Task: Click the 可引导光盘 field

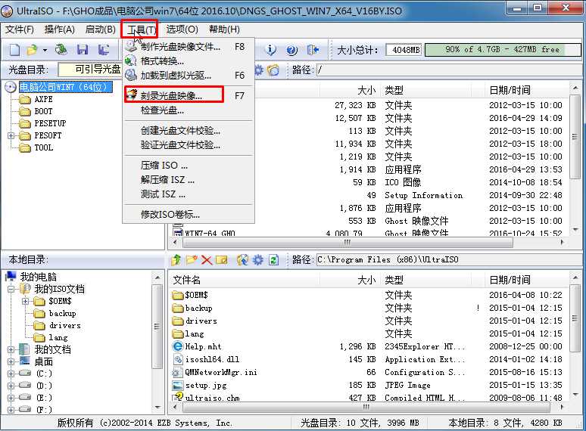Action: click(90, 70)
